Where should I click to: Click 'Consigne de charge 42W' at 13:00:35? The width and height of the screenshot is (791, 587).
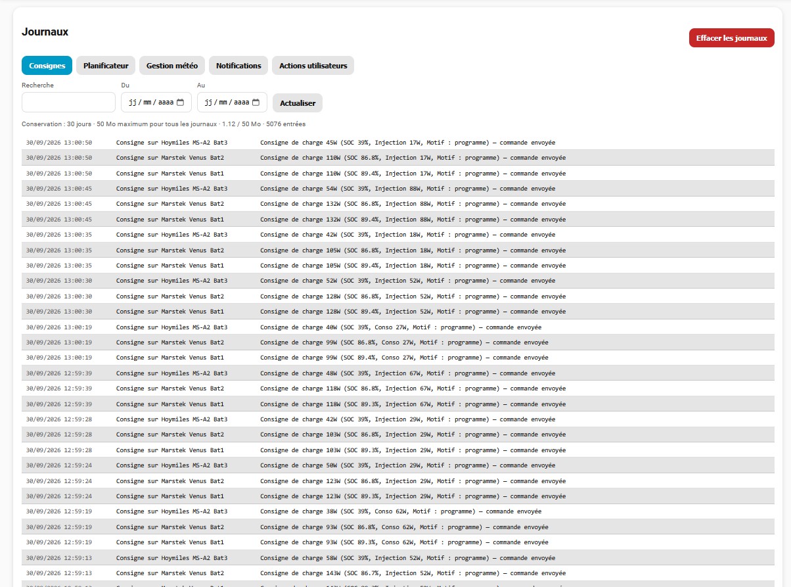[x=407, y=235]
